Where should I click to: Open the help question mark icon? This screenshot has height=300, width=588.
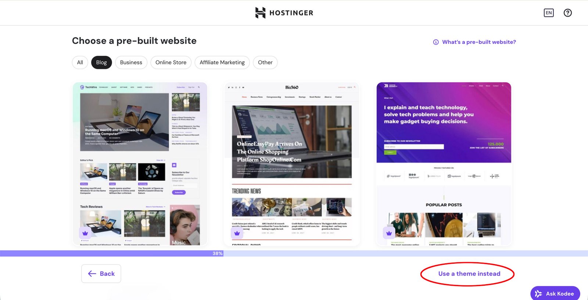(567, 13)
